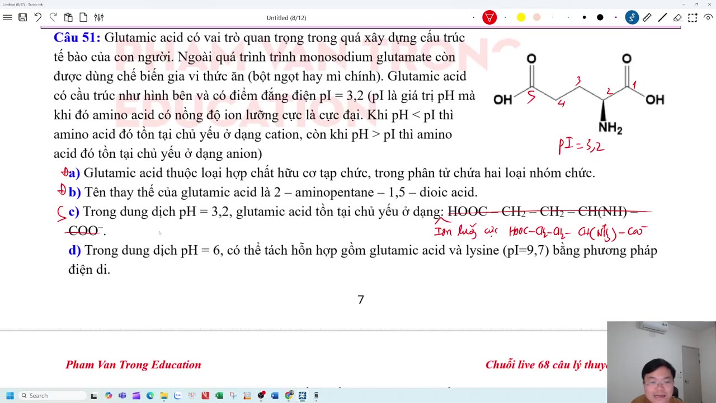
Task: Click the page number "7"
Action: [x=361, y=299]
